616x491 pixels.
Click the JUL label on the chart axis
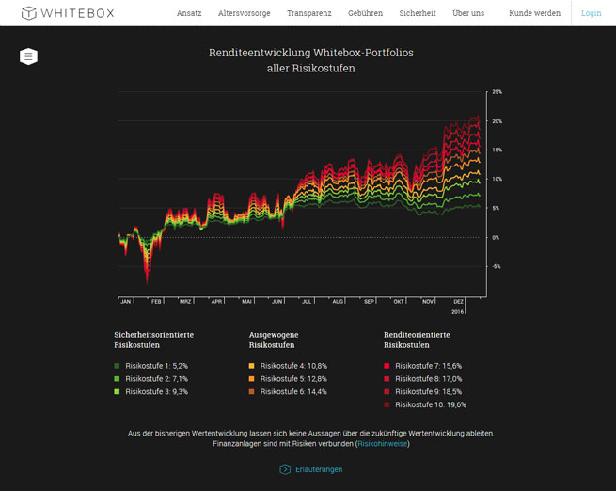[307, 302]
